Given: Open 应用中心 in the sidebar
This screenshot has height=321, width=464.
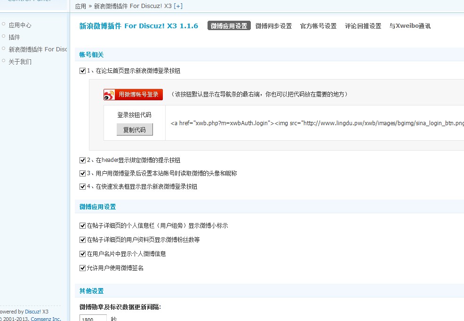Looking at the screenshot, I should pyautogui.click(x=20, y=25).
